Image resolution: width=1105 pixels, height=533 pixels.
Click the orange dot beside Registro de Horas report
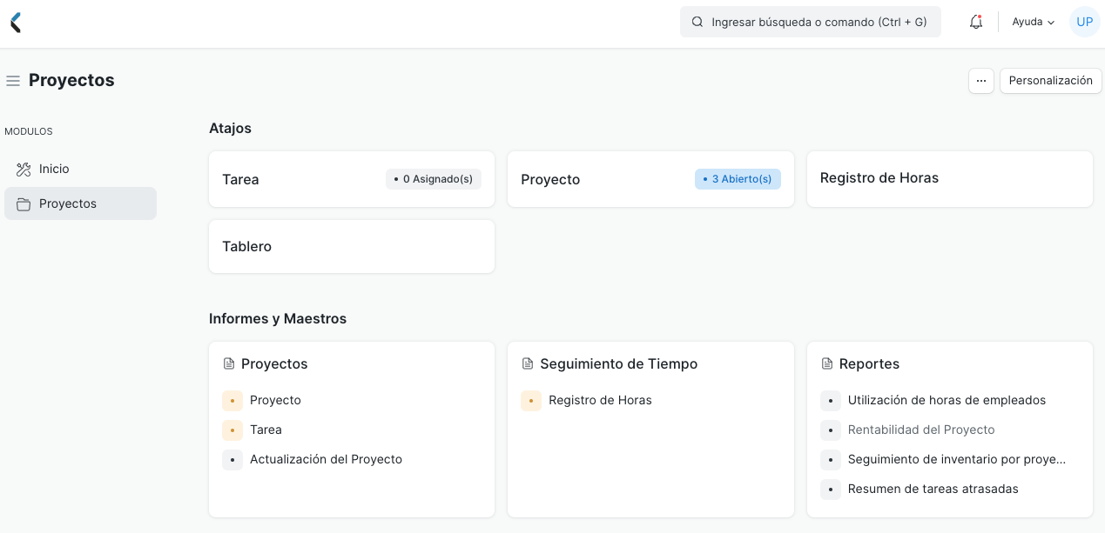click(531, 401)
